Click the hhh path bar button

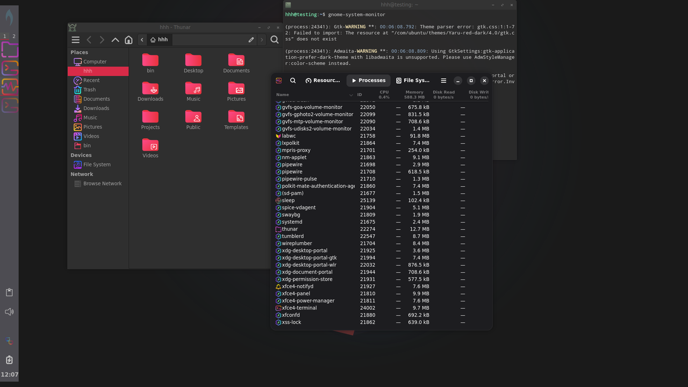pos(159,40)
